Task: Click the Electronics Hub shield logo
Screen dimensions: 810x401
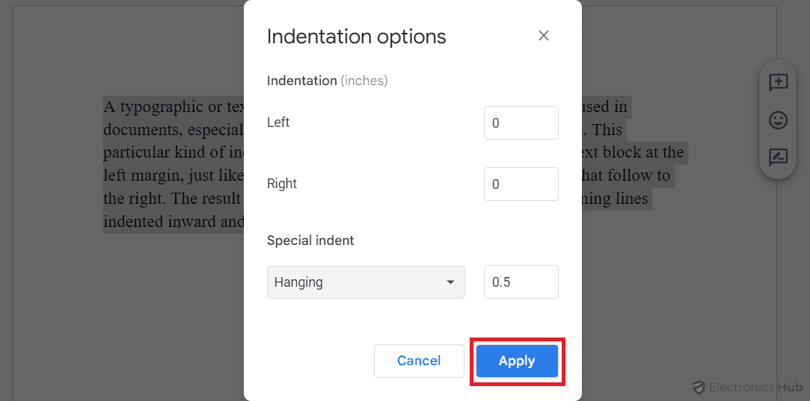Action: pos(699,388)
